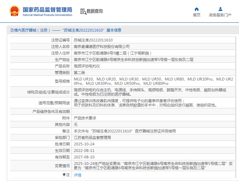This screenshot has height=181, width=239.
Task: Click the 生效日期 row label
Action: (62, 151)
